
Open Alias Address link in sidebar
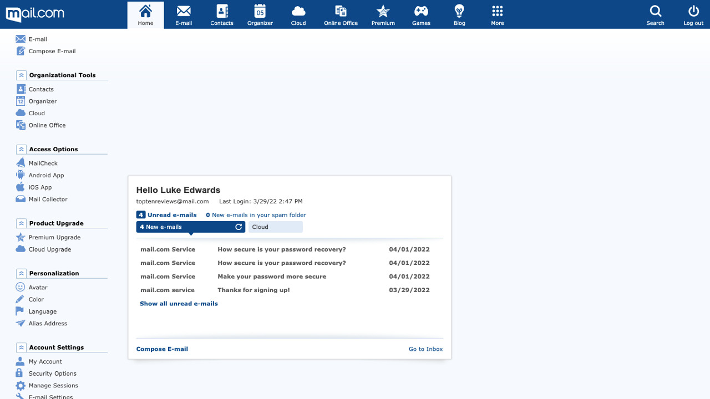tap(48, 324)
